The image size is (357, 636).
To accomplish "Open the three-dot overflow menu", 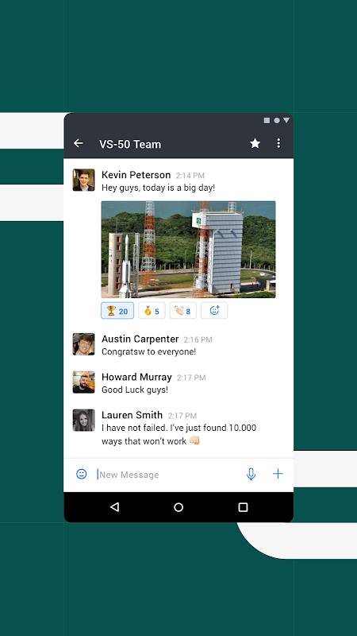I will click(278, 143).
